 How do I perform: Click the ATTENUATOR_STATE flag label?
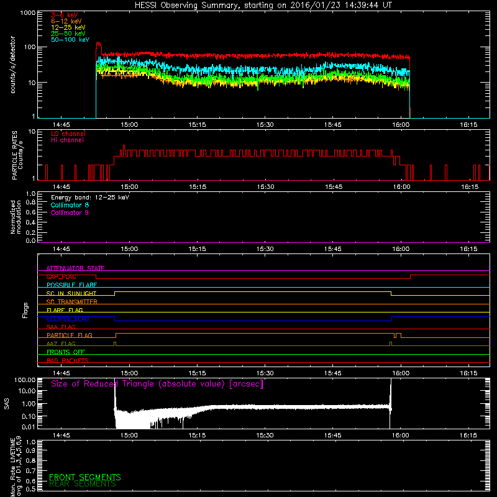(75, 268)
